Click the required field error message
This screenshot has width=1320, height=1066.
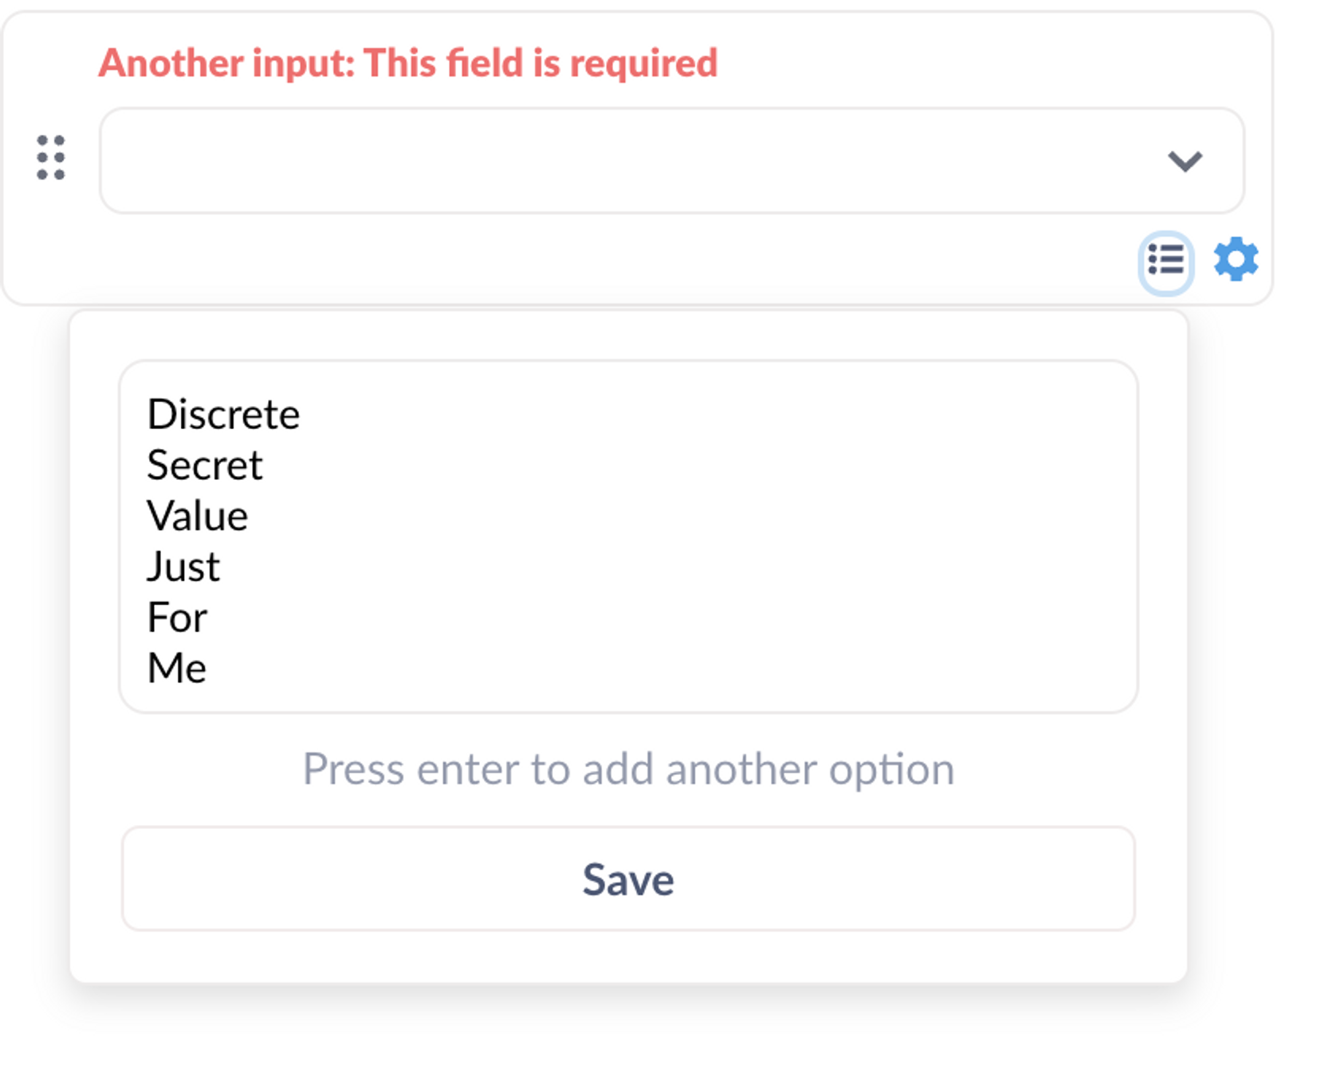[x=409, y=63]
